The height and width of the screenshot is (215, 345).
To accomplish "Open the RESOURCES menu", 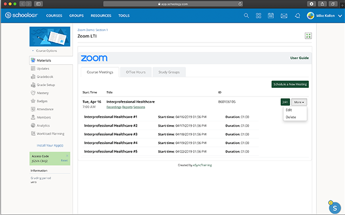I will [x=101, y=16].
